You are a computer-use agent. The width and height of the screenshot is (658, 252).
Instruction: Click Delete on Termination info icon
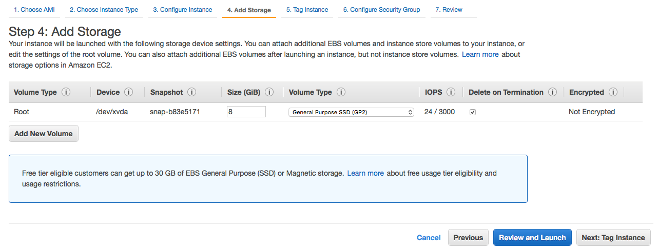point(552,92)
